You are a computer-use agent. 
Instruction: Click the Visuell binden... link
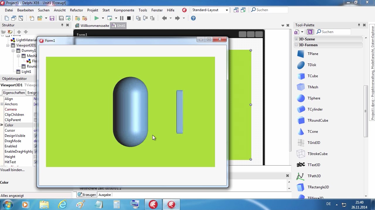click(x=13, y=170)
